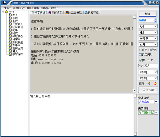Click in the 输入自己的评语 comment text area
The image size is (160, 137).
pos(82,115)
